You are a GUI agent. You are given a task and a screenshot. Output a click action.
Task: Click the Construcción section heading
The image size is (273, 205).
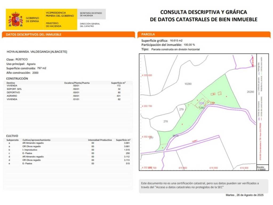click(17, 78)
